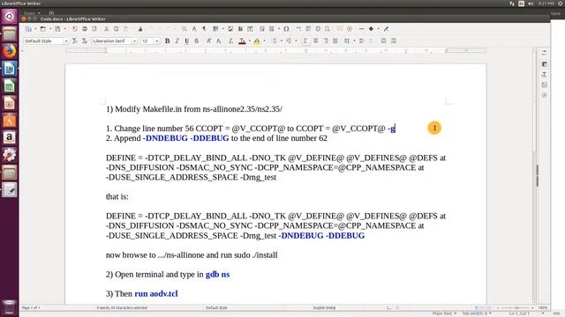
Task: Toggle Italic formatting
Action: click(177, 41)
